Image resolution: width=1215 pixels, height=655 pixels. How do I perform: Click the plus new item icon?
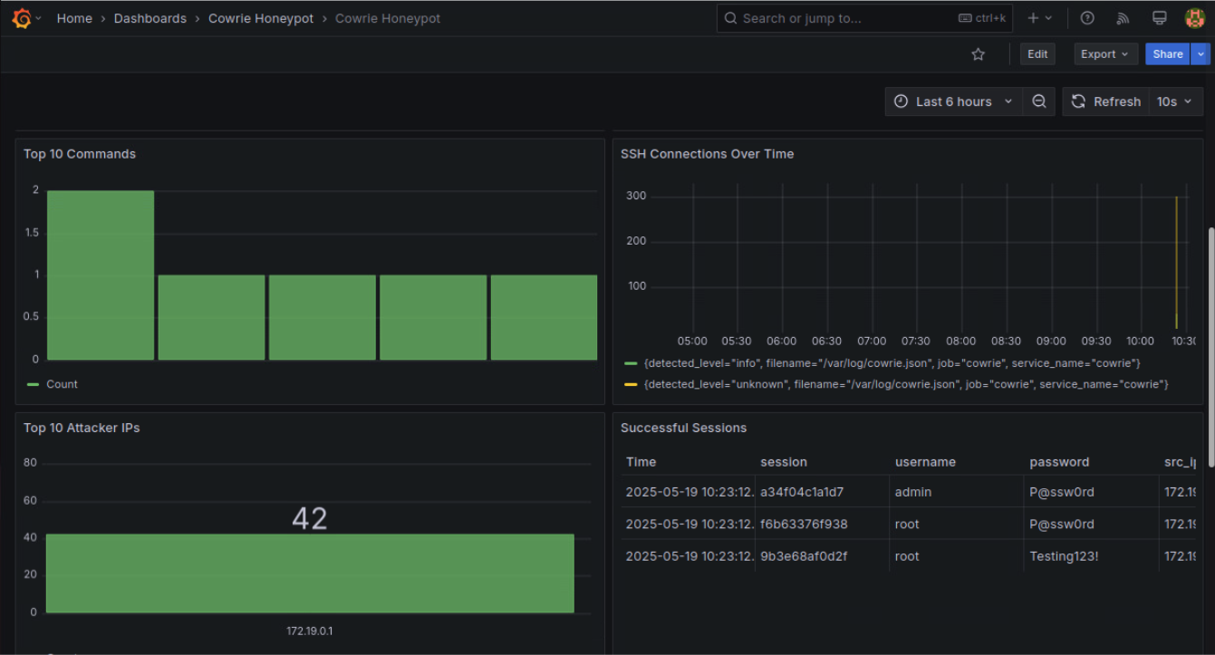point(1039,18)
